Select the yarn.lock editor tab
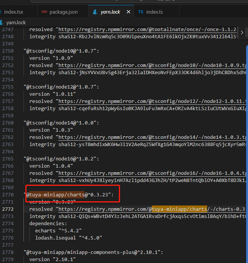The image size is (248, 263). pyautogui.click(x=110, y=12)
